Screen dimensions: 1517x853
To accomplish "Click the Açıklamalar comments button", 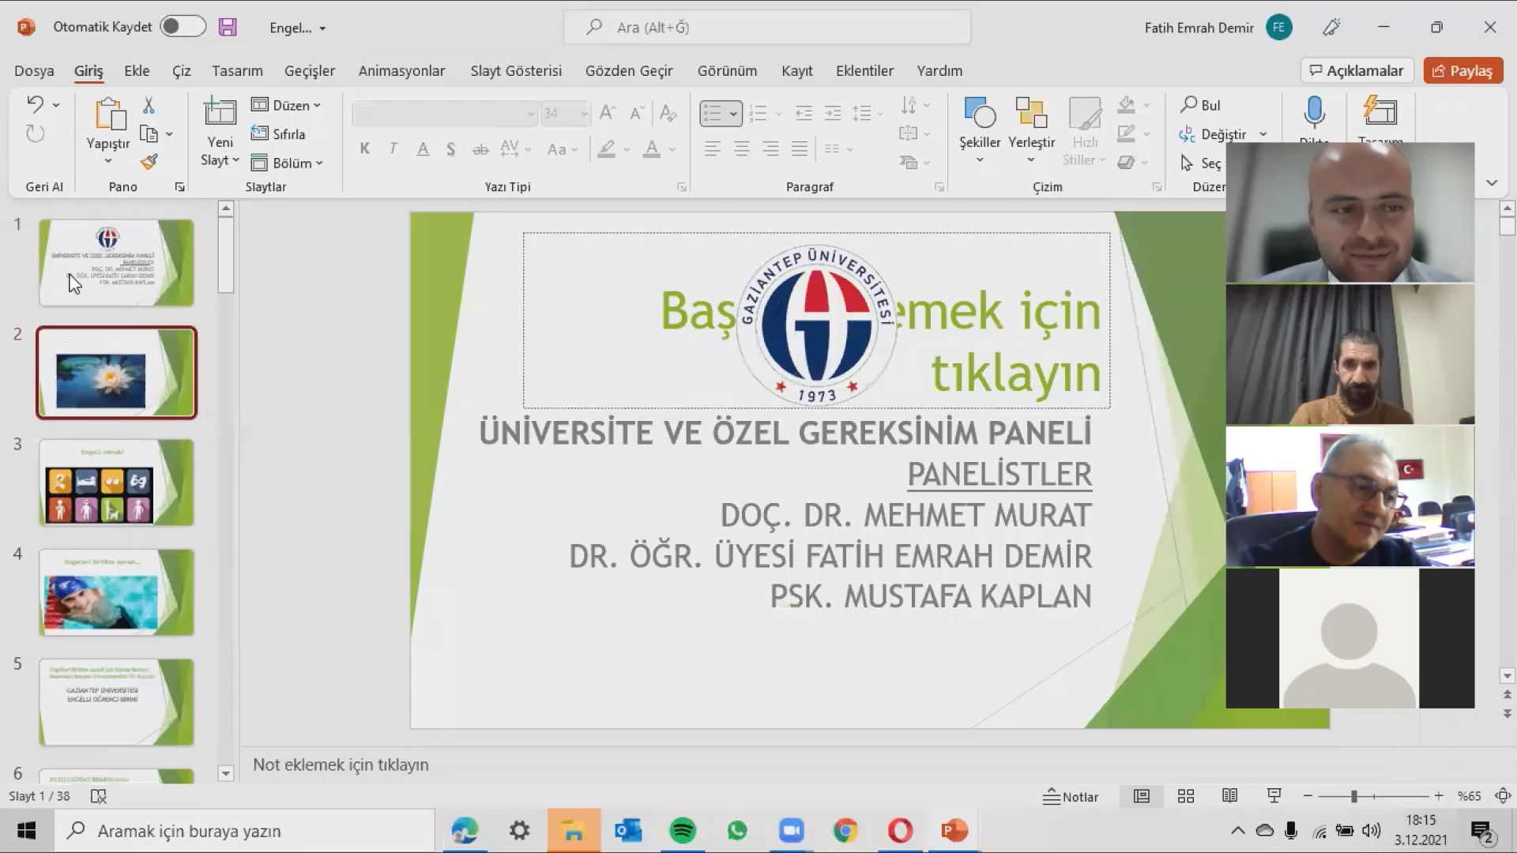I will click(x=1357, y=70).
